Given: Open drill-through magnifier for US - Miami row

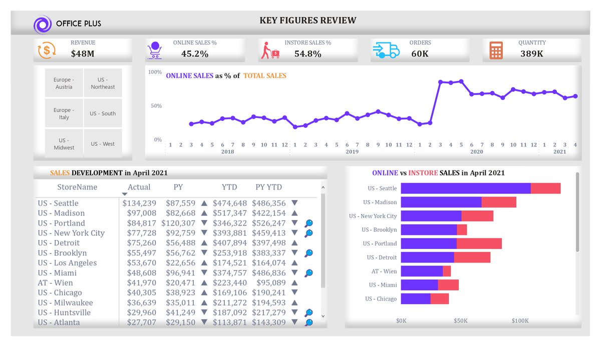Looking at the screenshot, I should (x=309, y=273).
